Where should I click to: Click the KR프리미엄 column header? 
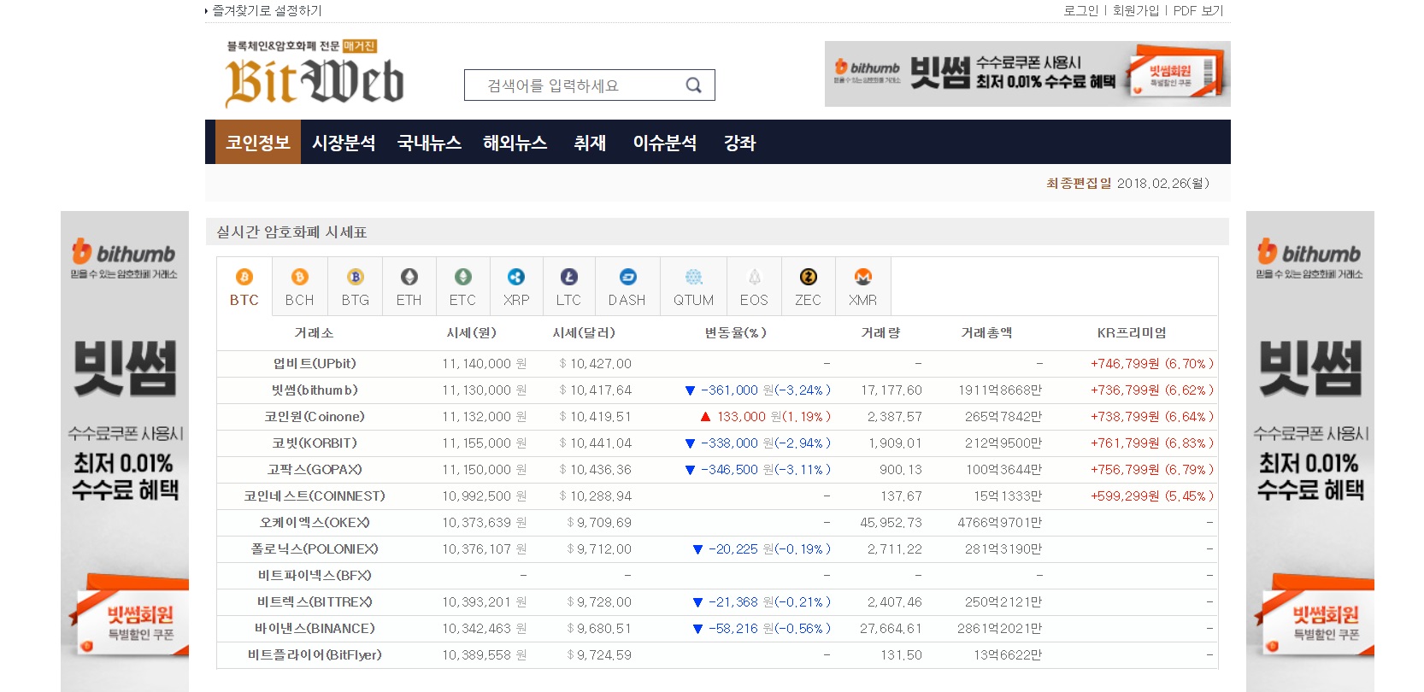point(1132,333)
